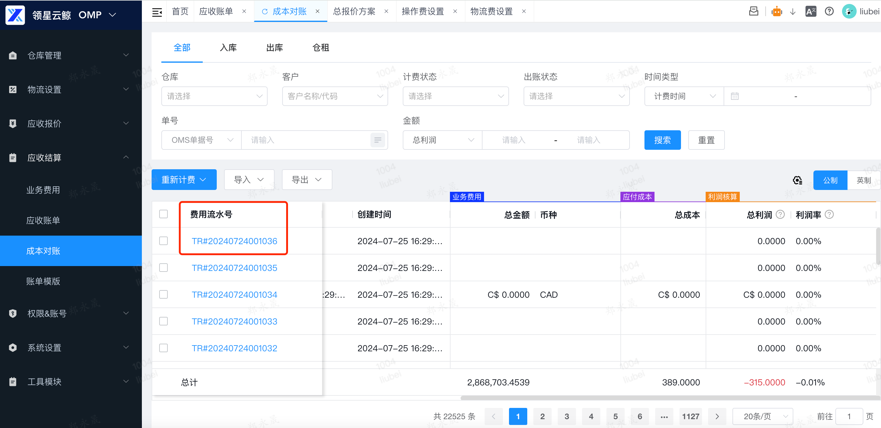Viewport: 881px width, 428px height.
Task: Click the 搜索 button
Action: coord(662,140)
